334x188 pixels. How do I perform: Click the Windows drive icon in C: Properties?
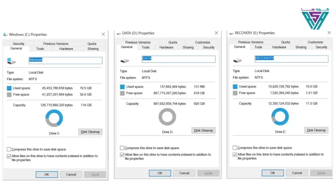click(x=12, y=61)
